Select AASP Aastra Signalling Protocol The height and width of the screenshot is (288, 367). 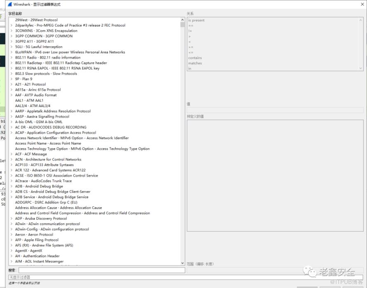click(x=42, y=117)
